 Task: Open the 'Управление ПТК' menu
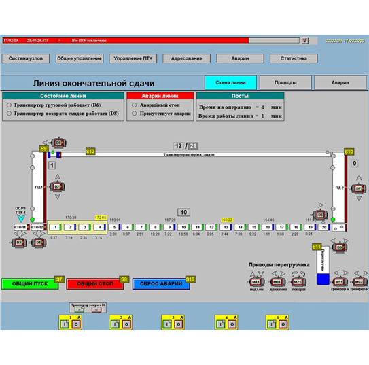point(133,58)
